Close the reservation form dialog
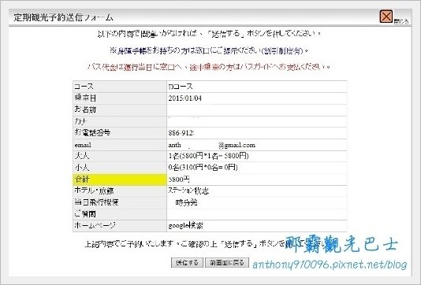The width and height of the screenshot is (421, 285). click(x=386, y=17)
